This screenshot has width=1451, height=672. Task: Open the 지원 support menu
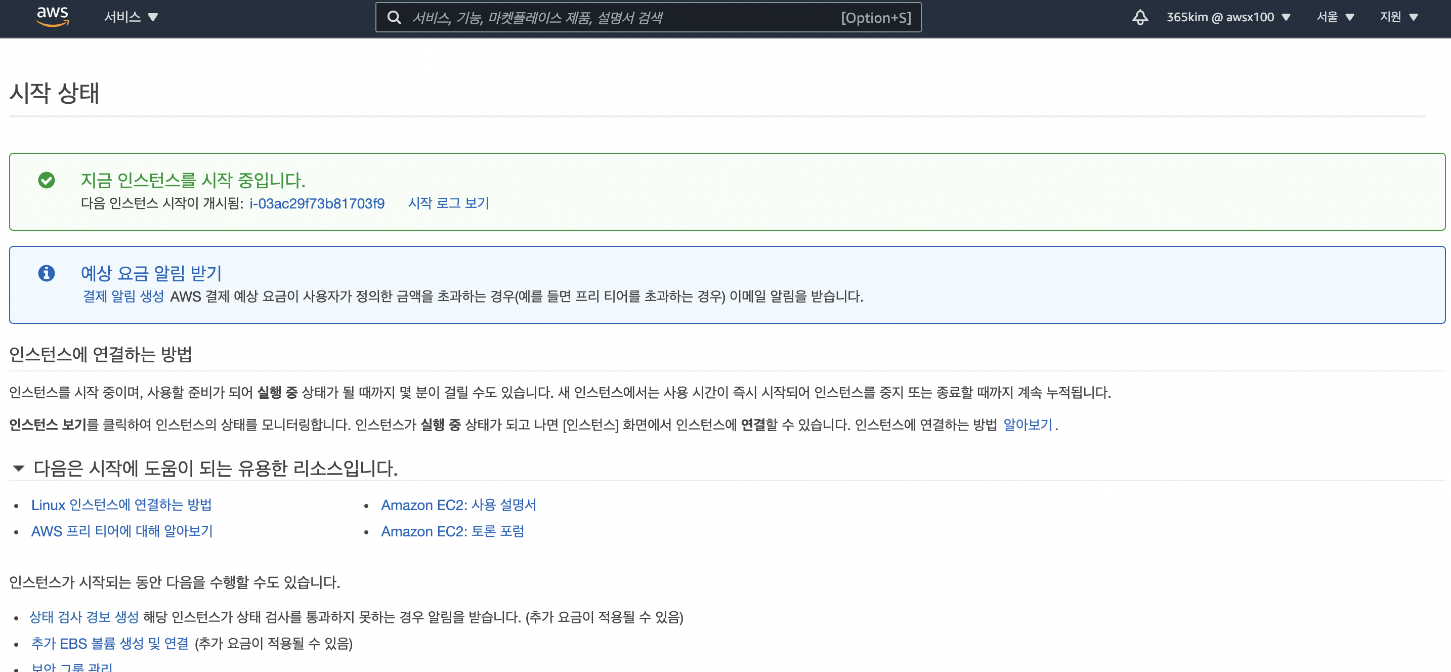(1398, 18)
